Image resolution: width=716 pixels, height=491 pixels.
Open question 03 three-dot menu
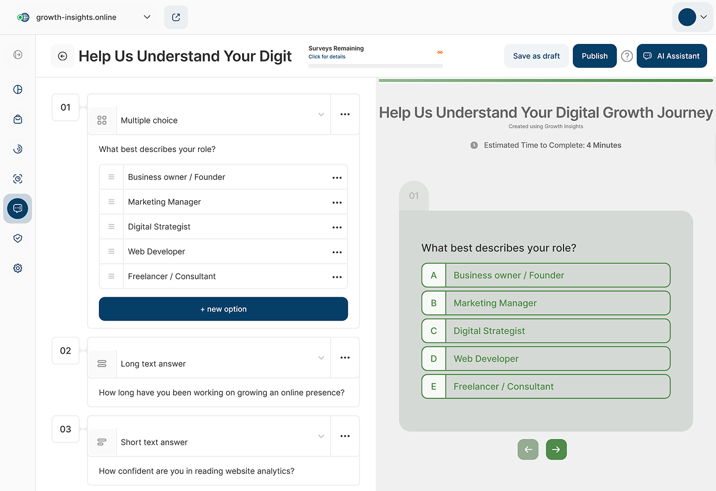click(345, 436)
